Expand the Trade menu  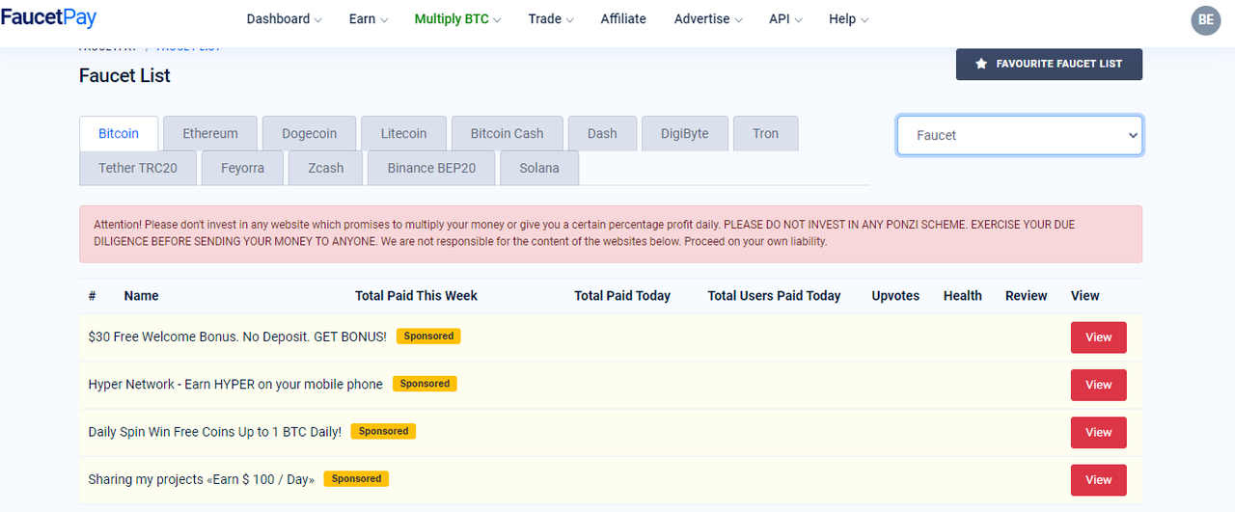pos(551,19)
